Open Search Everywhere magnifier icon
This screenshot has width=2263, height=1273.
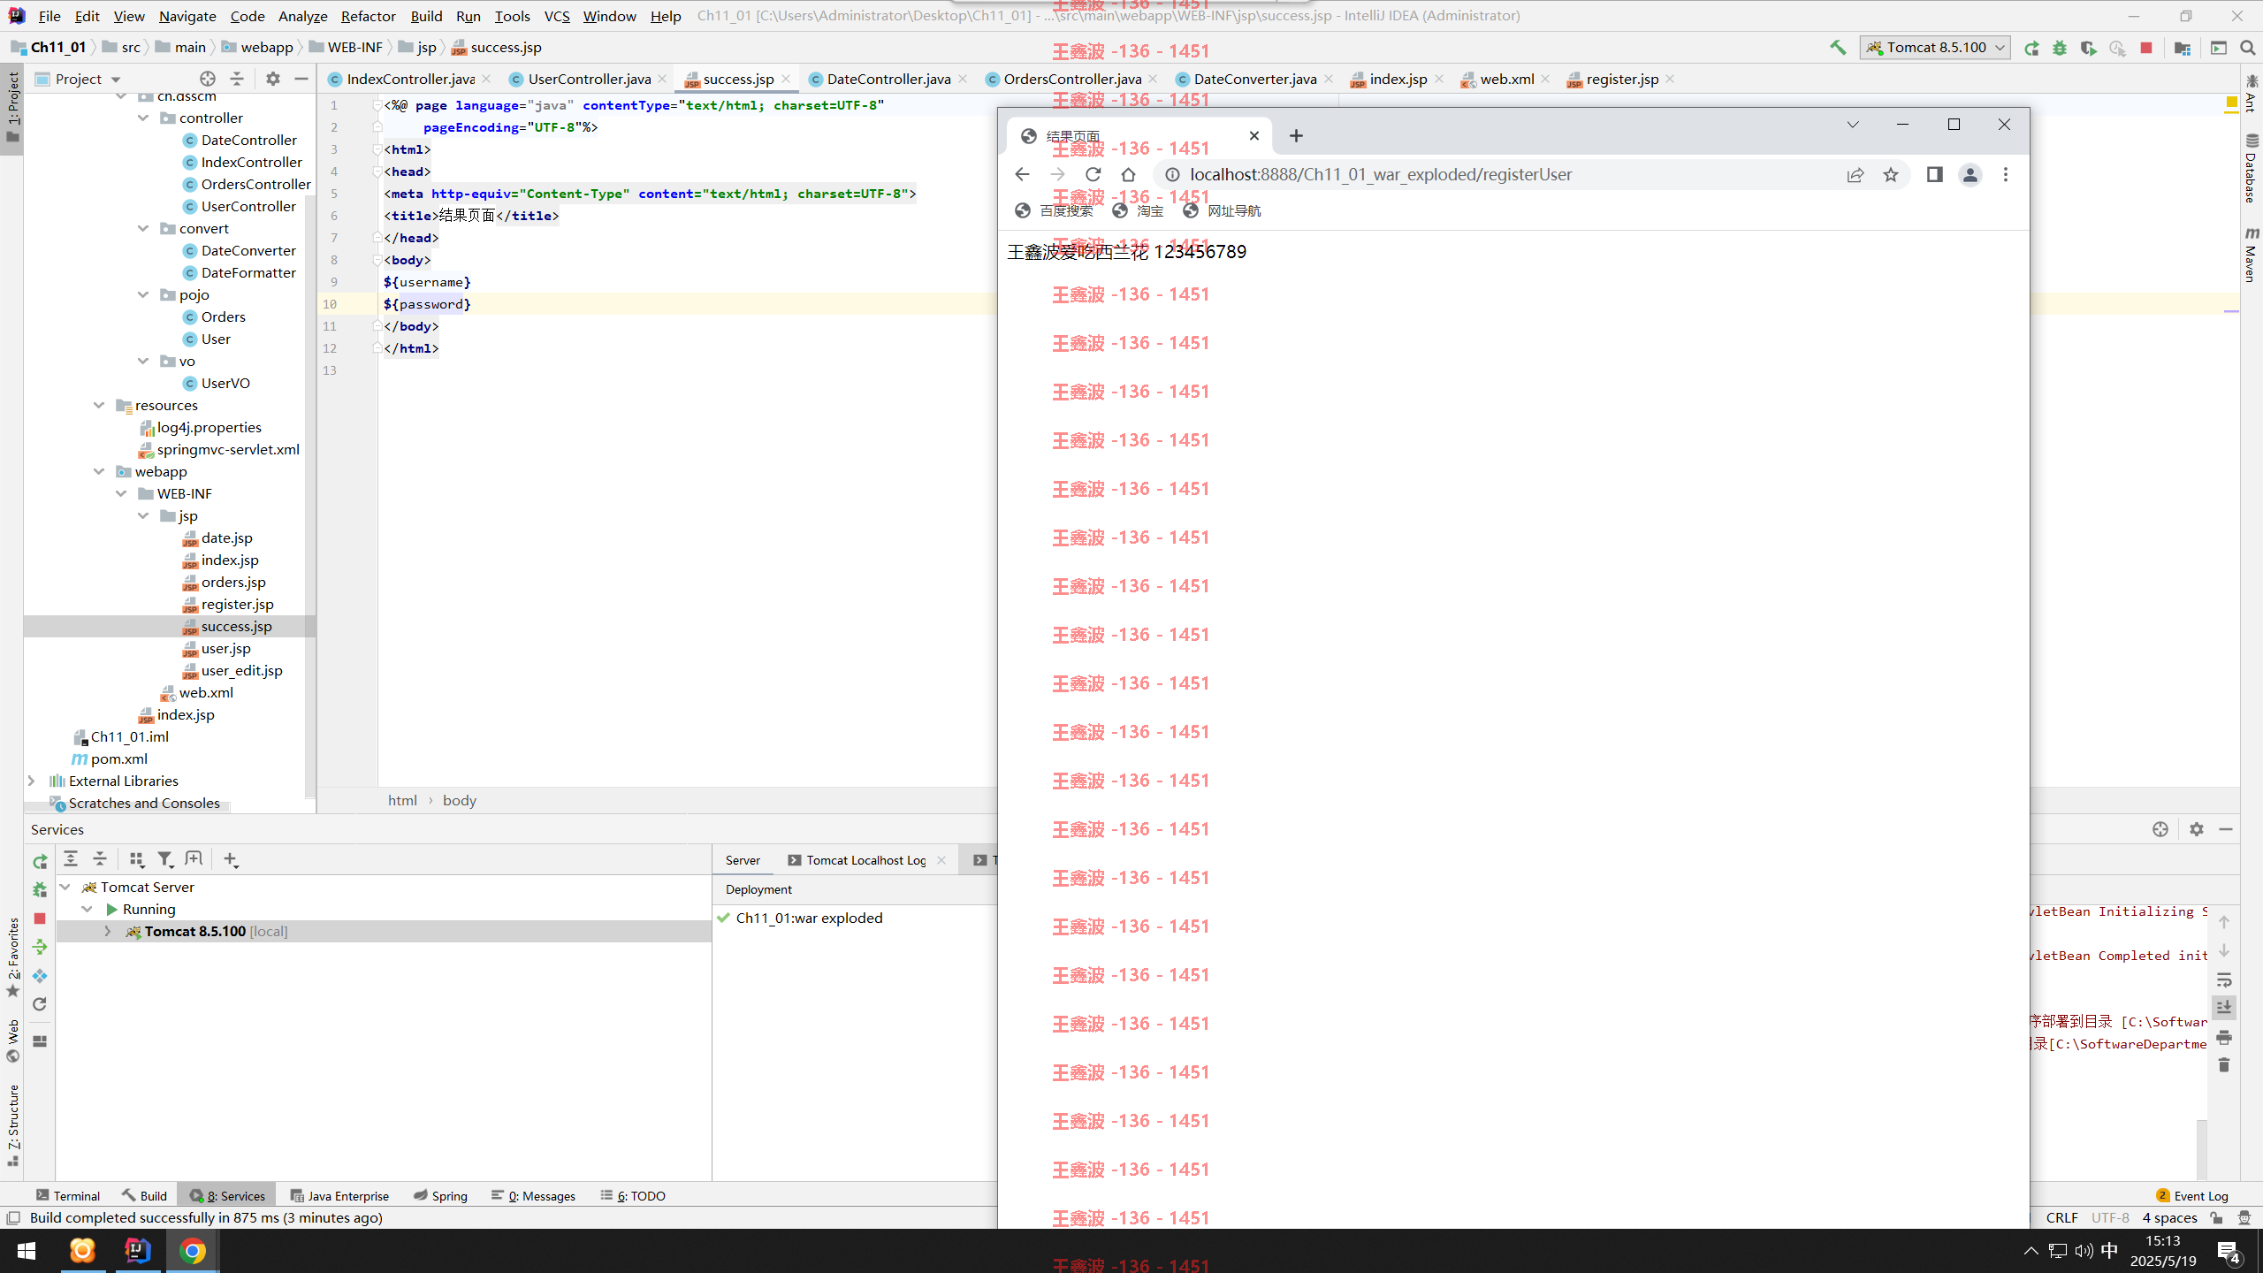click(x=2247, y=48)
